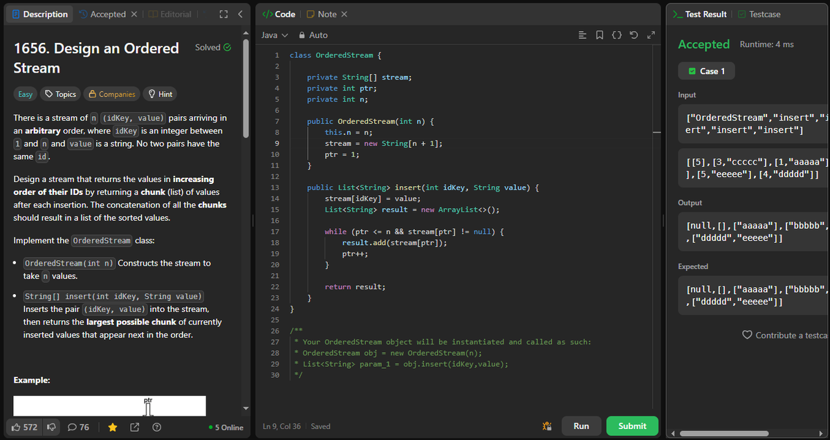The image size is (830, 440).
Task: Click the Easy difficulty badge
Action: (x=26, y=94)
